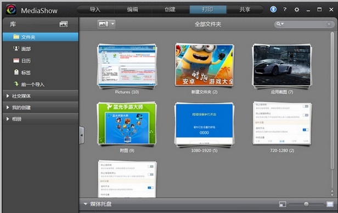The width and height of the screenshot is (338, 213).
Task: Go to the 共享 (Share) tab
Action: 245,9
